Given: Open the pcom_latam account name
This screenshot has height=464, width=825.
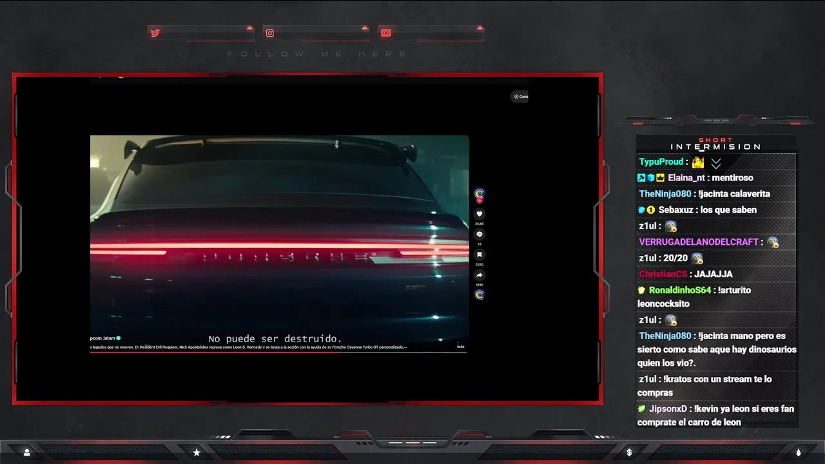Looking at the screenshot, I should pyautogui.click(x=102, y=338).
